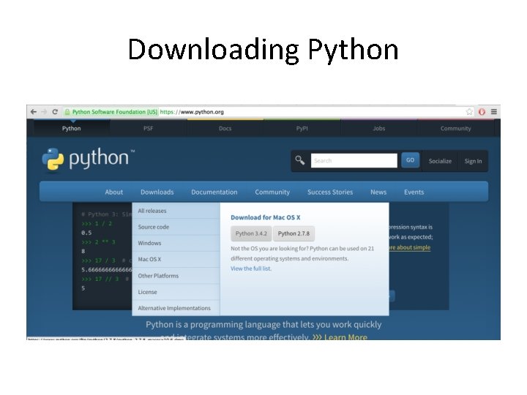
Task: Open the Socialize menu
Action: (440, 161)
